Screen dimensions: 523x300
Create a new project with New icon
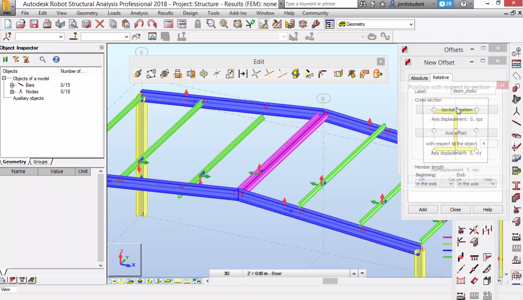point(8,24)
